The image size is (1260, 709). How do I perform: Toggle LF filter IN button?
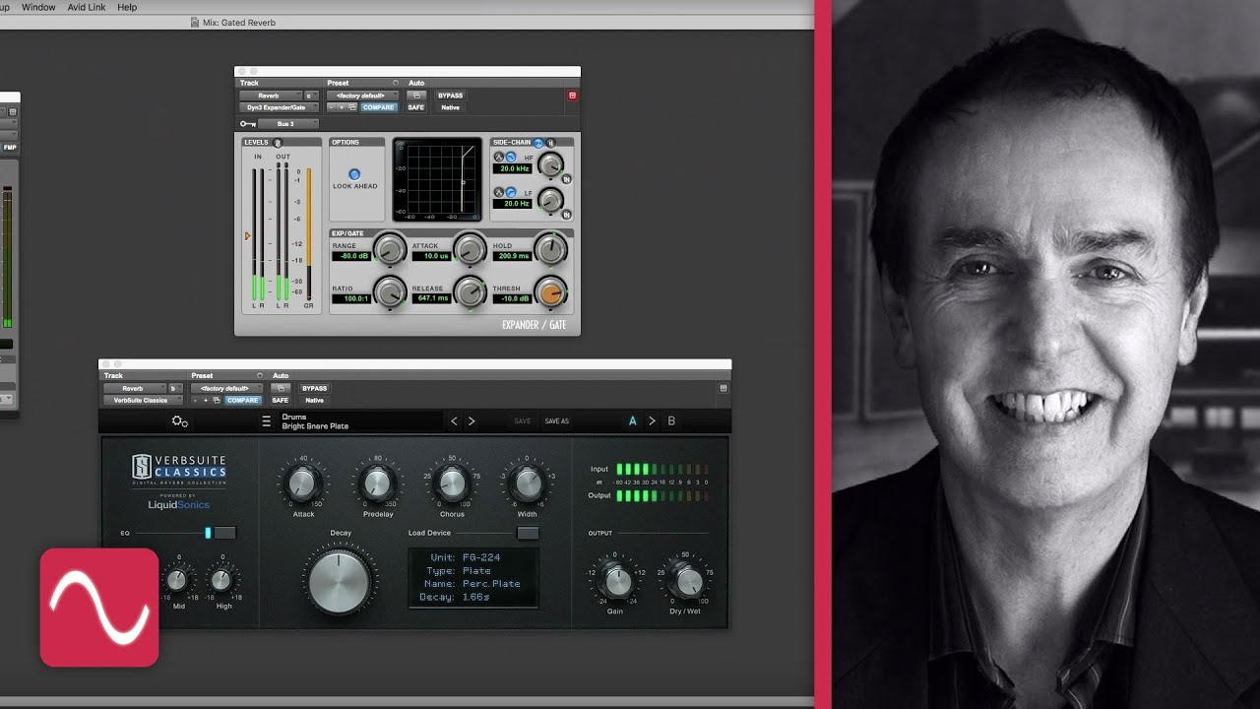pyautogui.click(x=567, y=214)
